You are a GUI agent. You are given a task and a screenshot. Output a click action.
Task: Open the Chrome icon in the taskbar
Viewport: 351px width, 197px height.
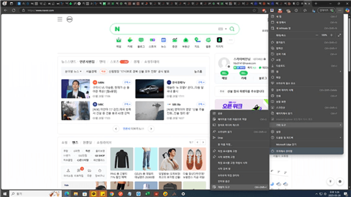111,194
